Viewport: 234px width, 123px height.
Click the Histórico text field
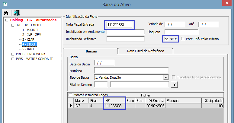coord(131,70)
